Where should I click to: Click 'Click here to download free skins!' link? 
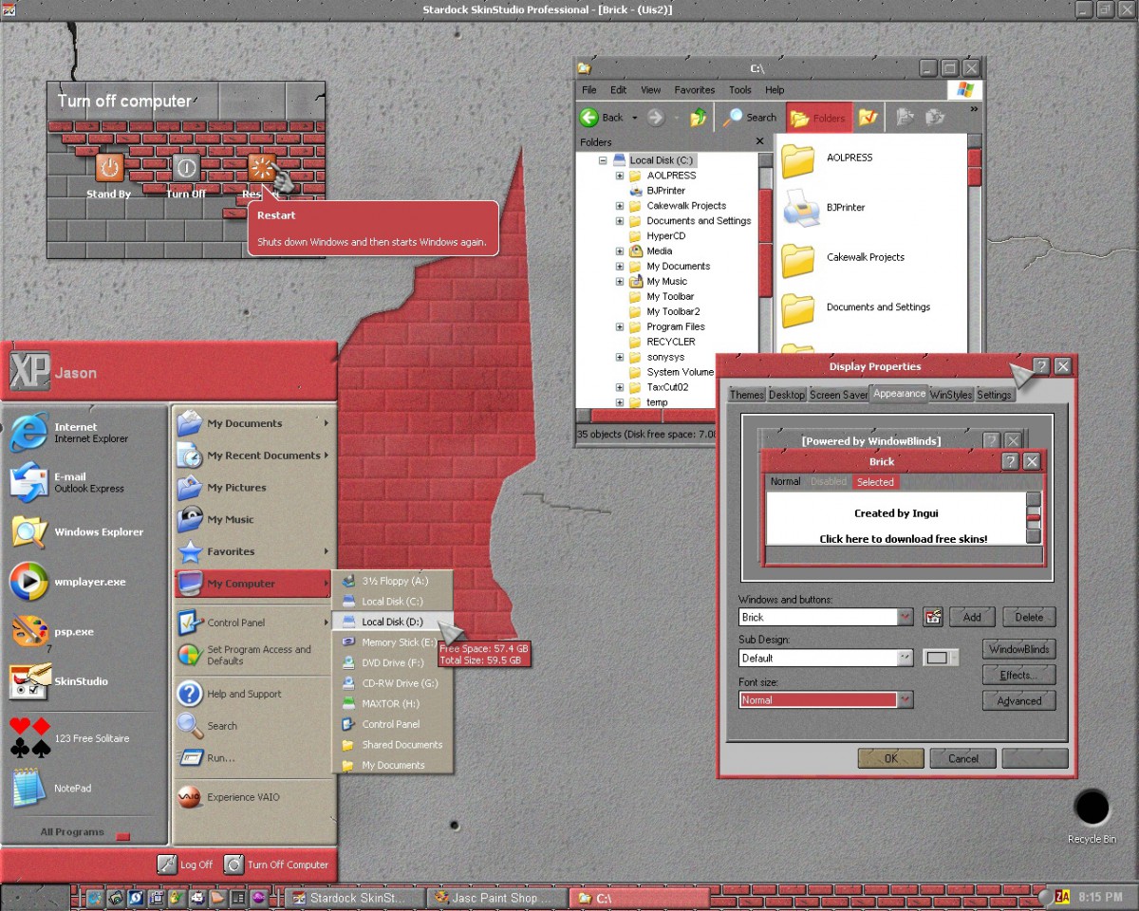(x=903, y=539)
